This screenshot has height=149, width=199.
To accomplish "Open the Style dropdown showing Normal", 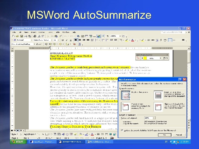I will click(x=32, y=40).
